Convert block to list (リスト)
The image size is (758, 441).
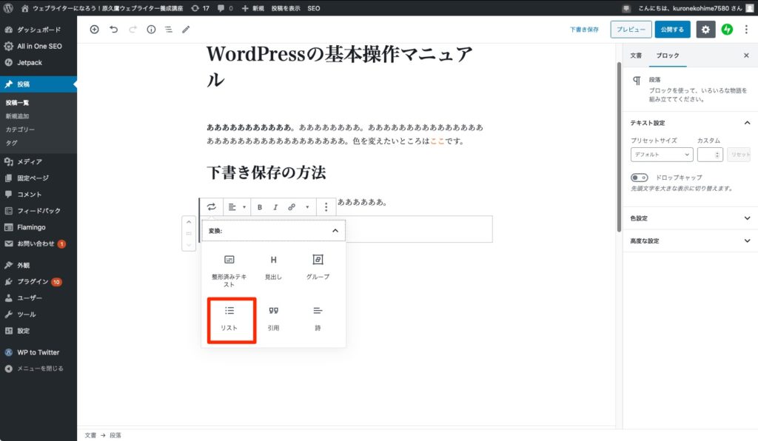[229, 319]
